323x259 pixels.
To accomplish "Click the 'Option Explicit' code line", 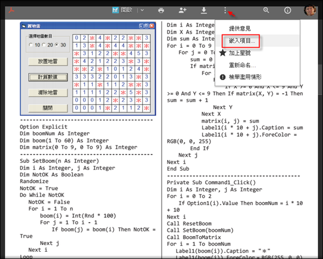I will tap(44, 127).
